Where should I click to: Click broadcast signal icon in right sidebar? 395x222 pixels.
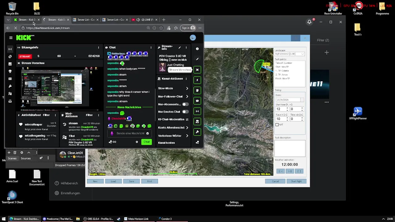(197, 111)
